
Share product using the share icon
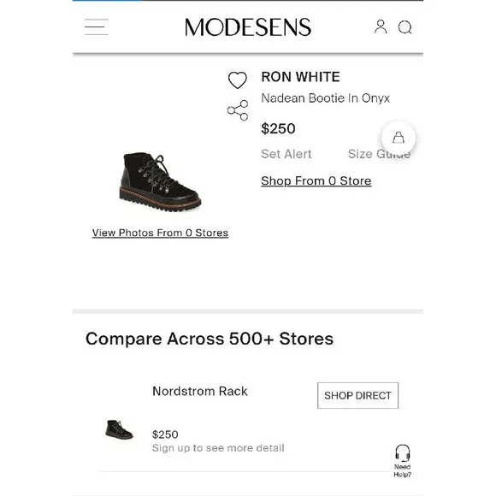(x=238, y=110)
